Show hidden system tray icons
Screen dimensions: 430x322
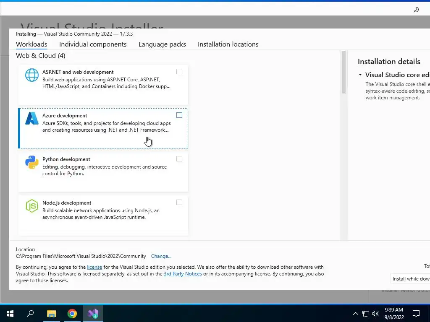[x=355, y=314]
